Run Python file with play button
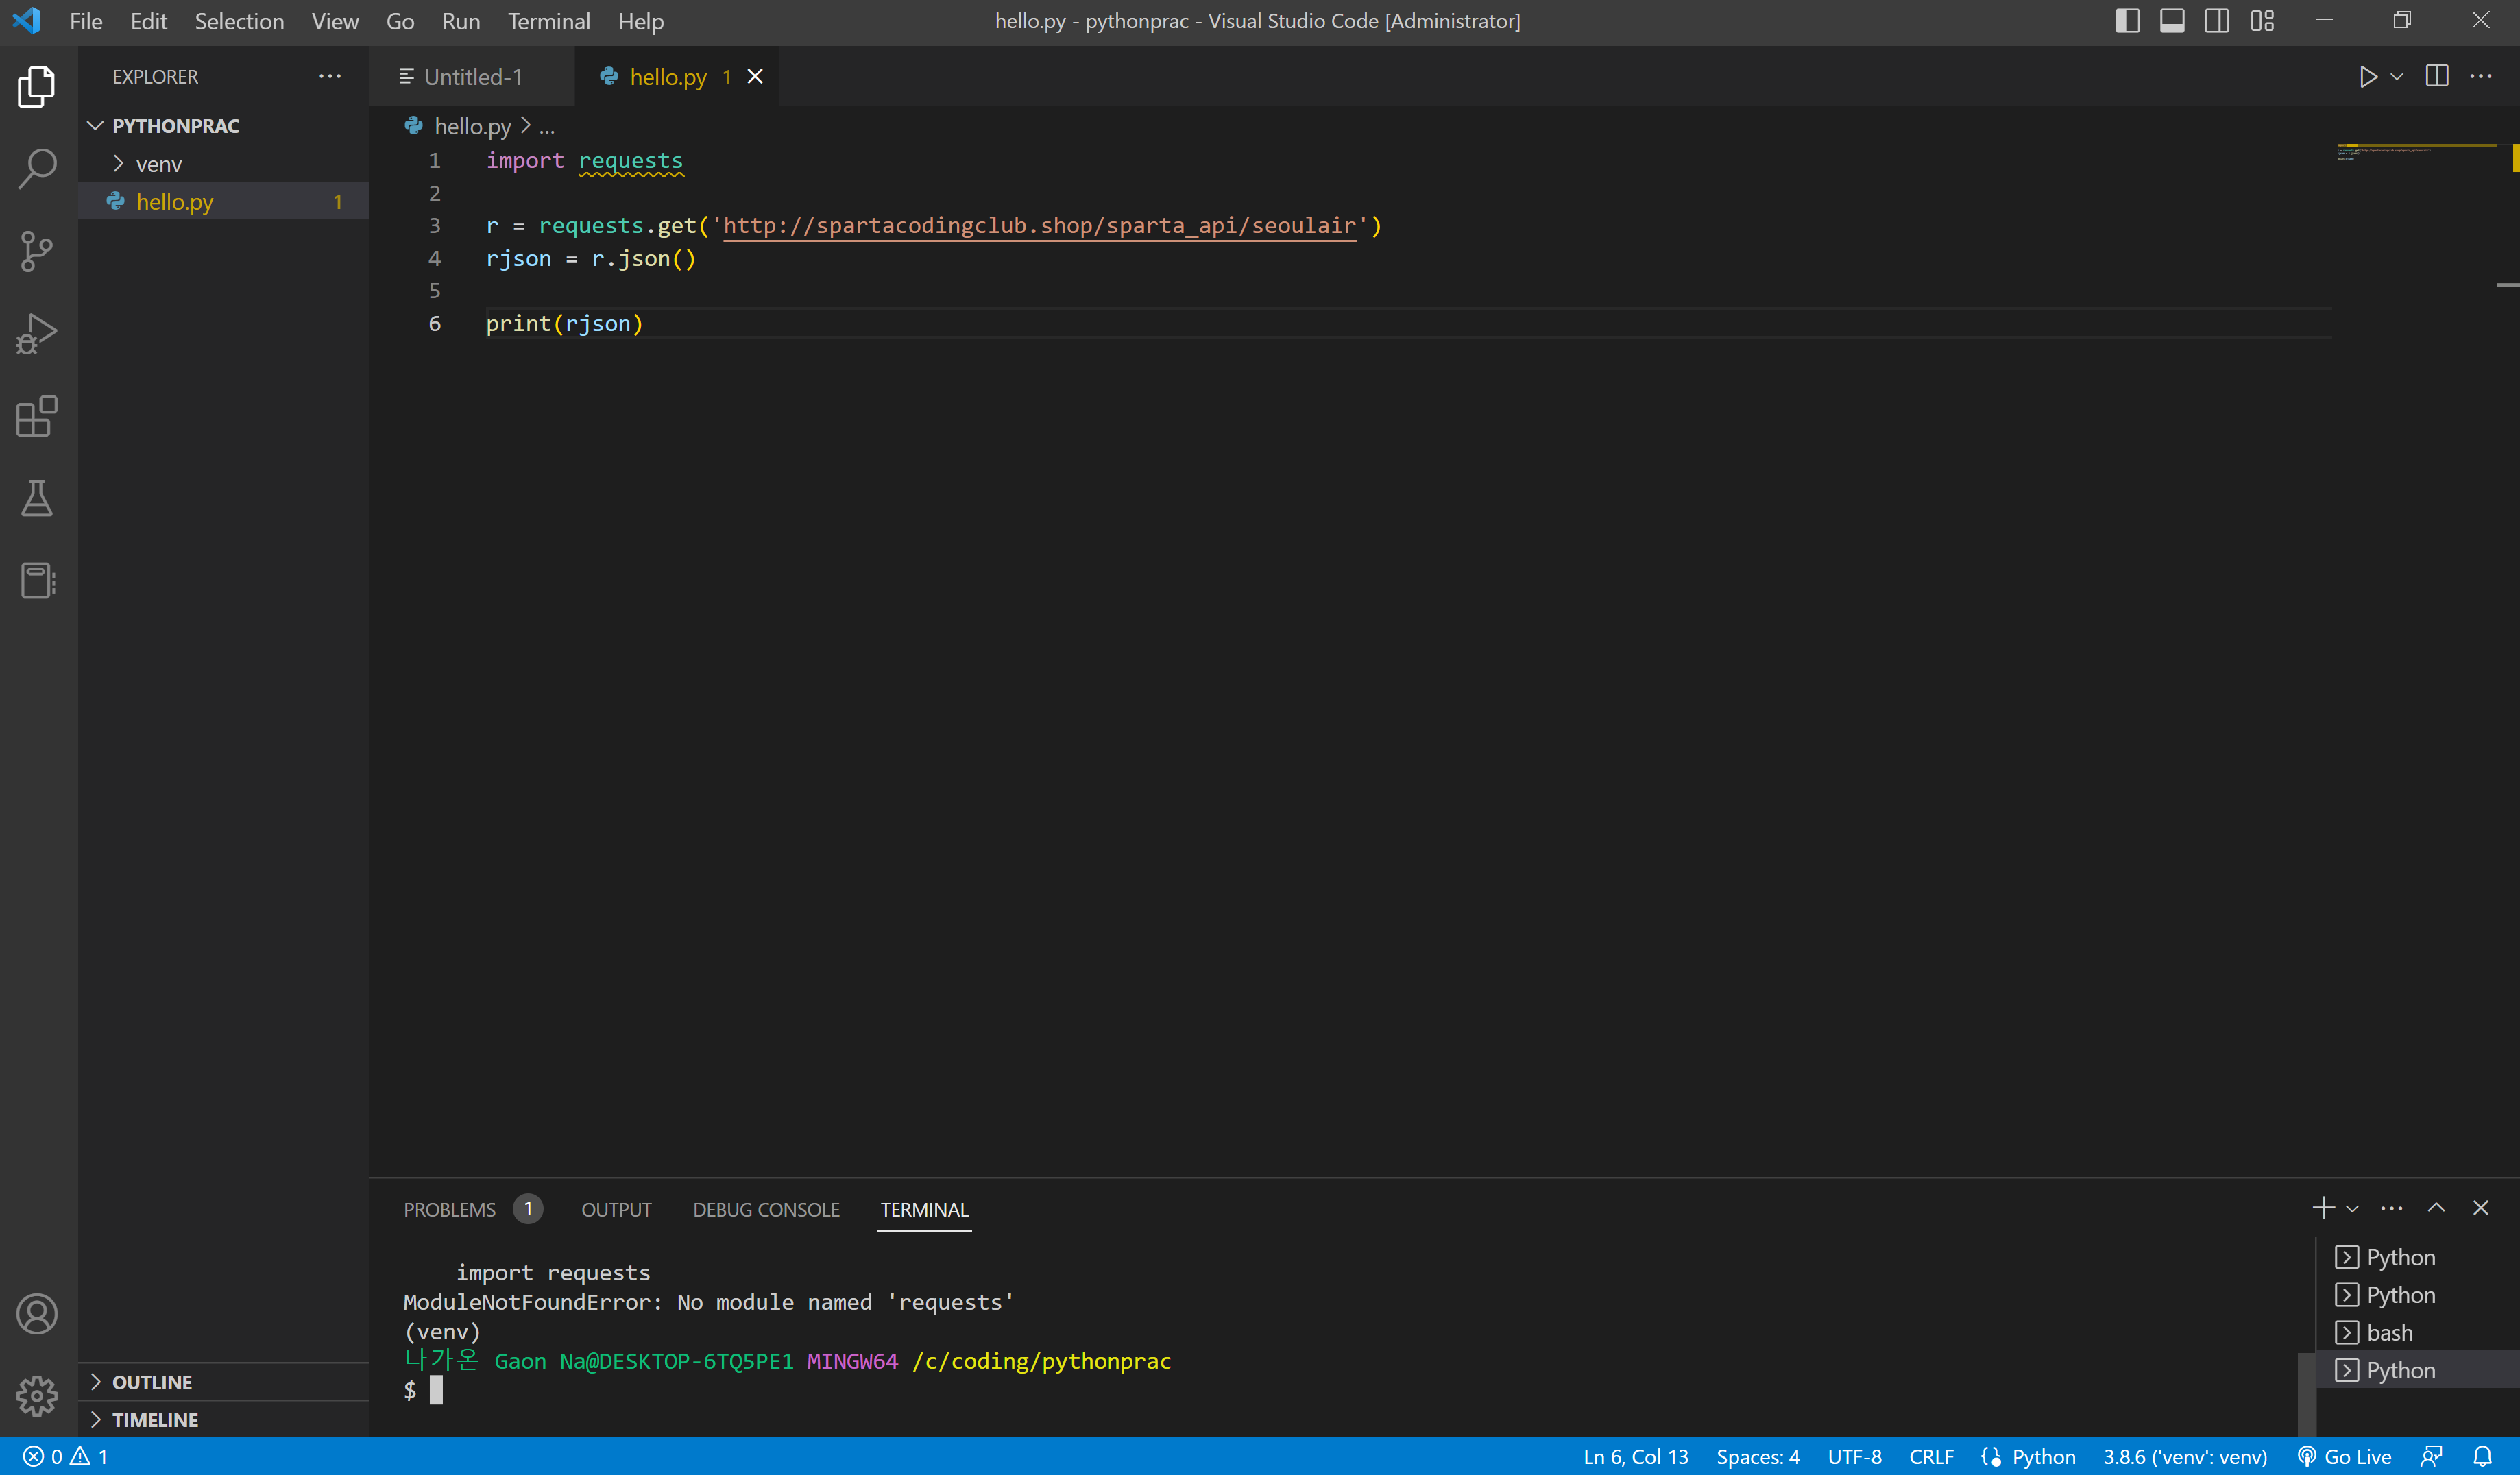2520x1475 pixels. (2367, 77)
